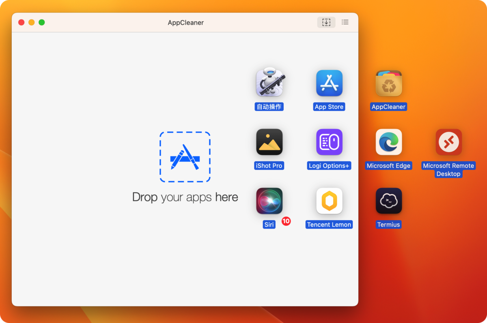The height and width of the screenshot is (323, 487).
Task: Click the Microsoft Remote Desktop text label
Action: [448, 170]
